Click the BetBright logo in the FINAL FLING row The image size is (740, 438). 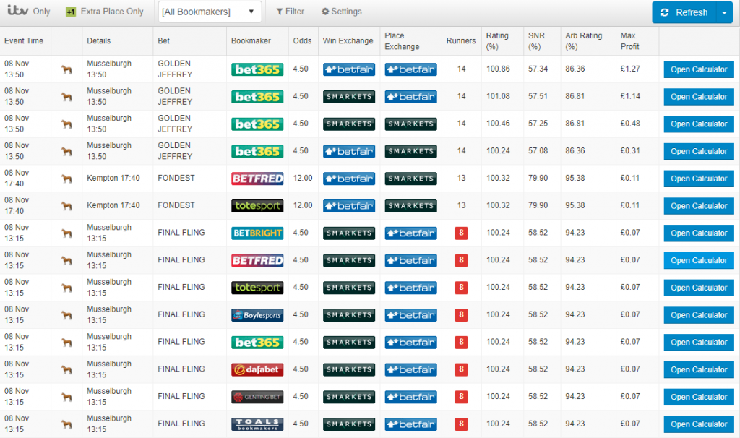tap(257, 233)
